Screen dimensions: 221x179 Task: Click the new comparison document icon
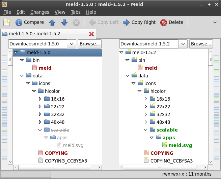pyautogui.click(x=7, y=23)
